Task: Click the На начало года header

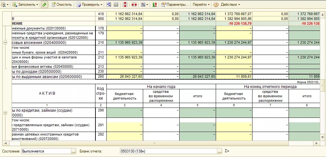Action: 161,87
